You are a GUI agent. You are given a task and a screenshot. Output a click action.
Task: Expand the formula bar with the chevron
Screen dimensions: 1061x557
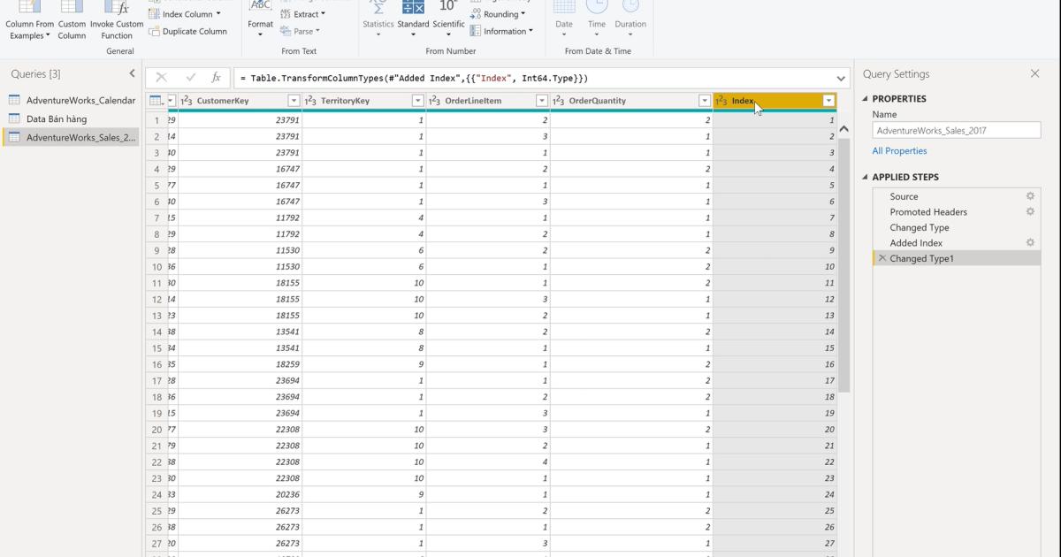[x=840, y=77]
